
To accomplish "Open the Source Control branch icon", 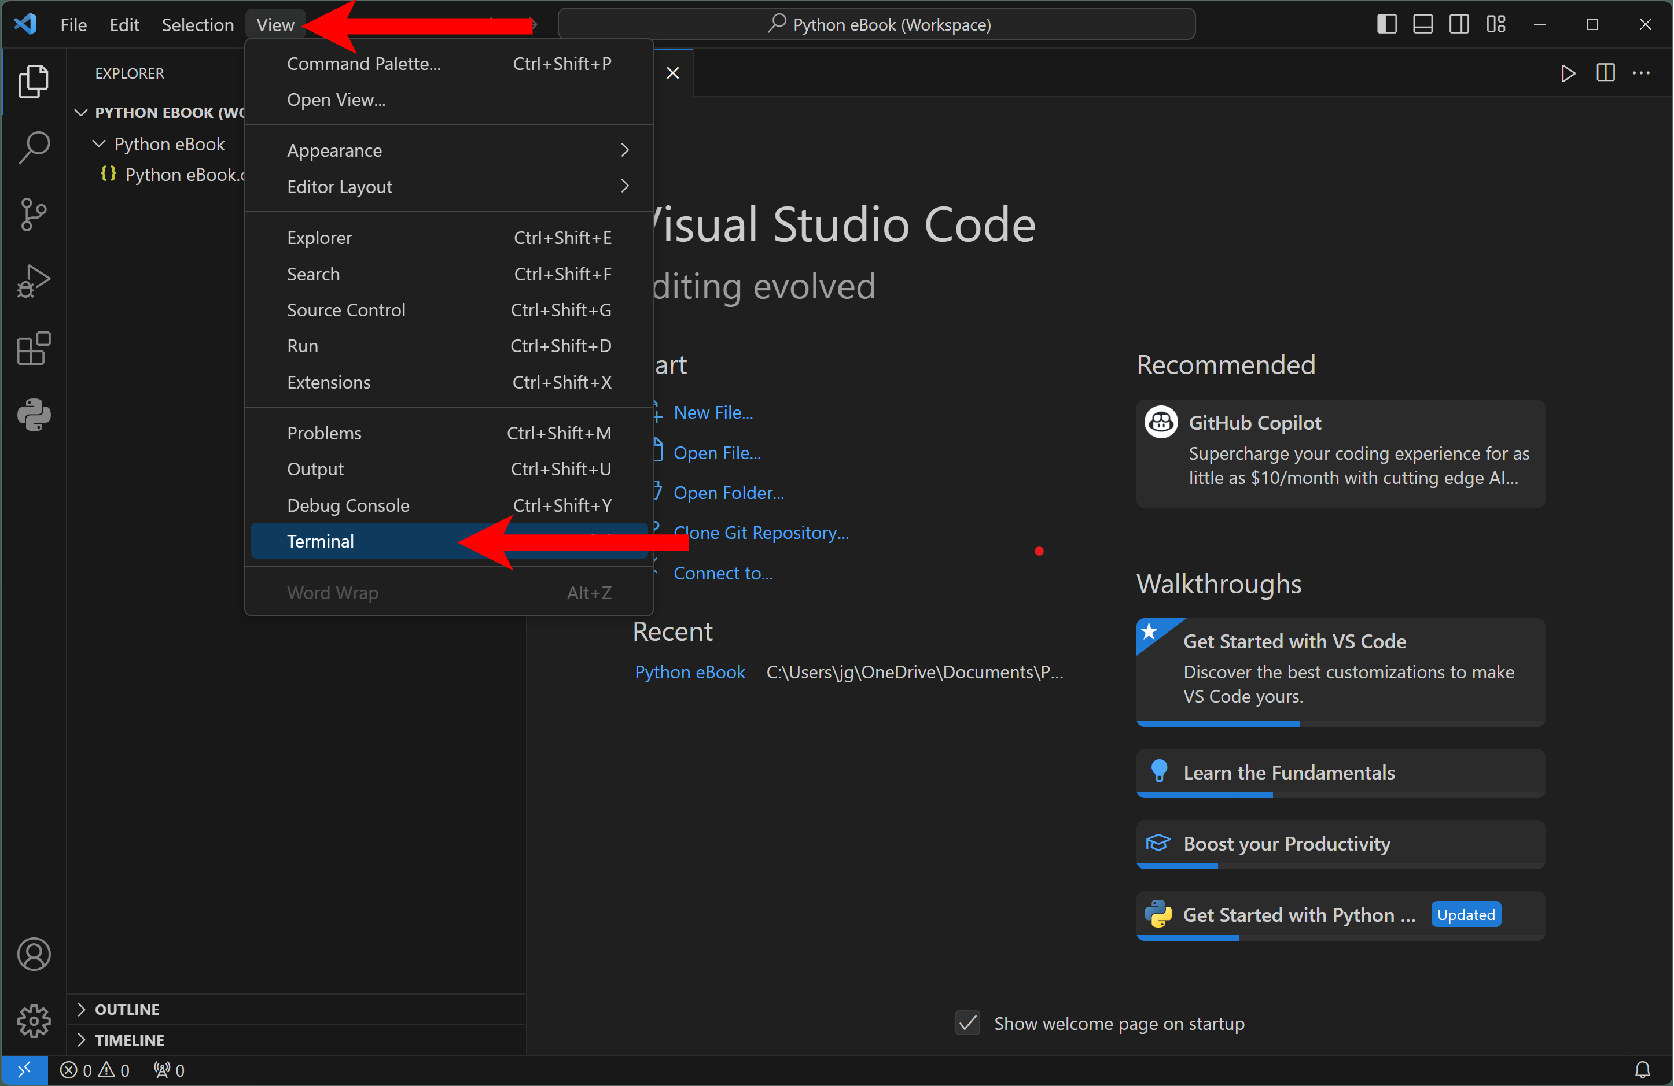I will click(33, 215).
